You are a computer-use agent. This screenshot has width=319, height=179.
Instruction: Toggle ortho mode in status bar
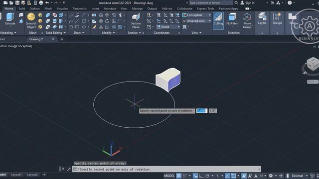201,176
